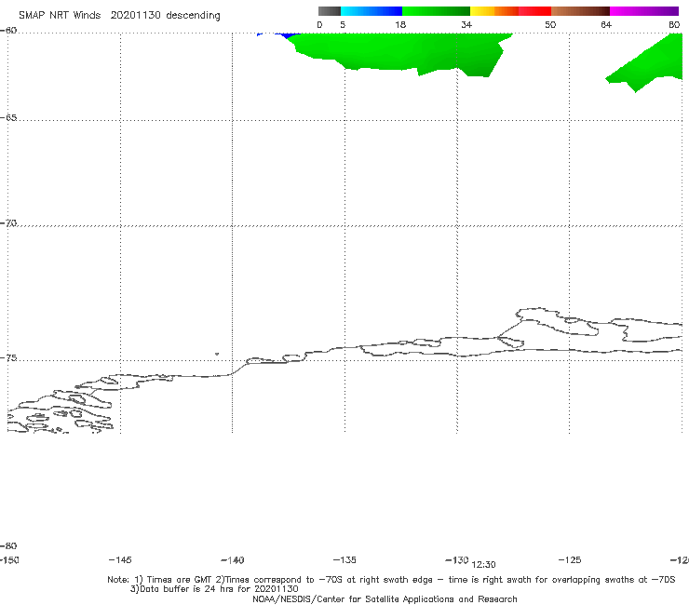Click the brown 50–64 color bar segment
689x605 pixels.
pos(580,11)
